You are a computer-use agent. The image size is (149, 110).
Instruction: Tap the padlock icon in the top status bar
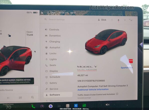(x=42, y=12)
